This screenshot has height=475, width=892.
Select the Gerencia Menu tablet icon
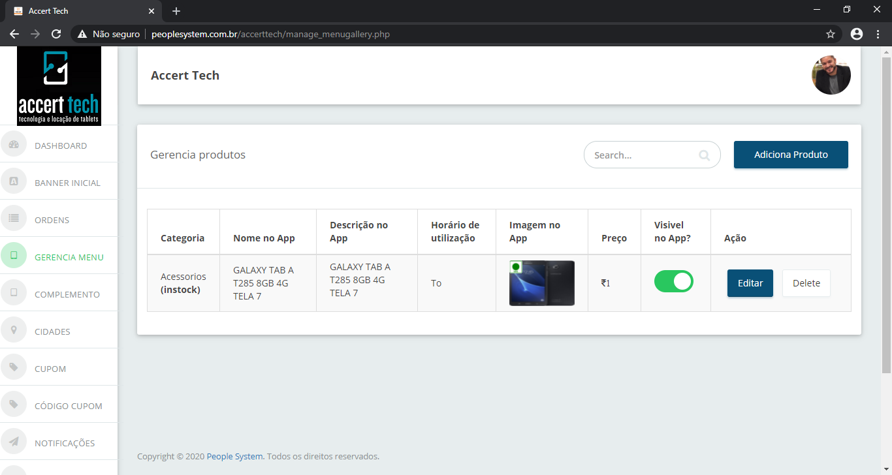pos(14,256)
